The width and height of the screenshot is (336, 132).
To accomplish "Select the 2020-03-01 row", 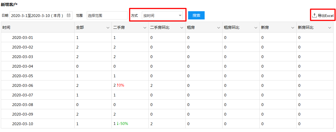I will coord(168,37).
